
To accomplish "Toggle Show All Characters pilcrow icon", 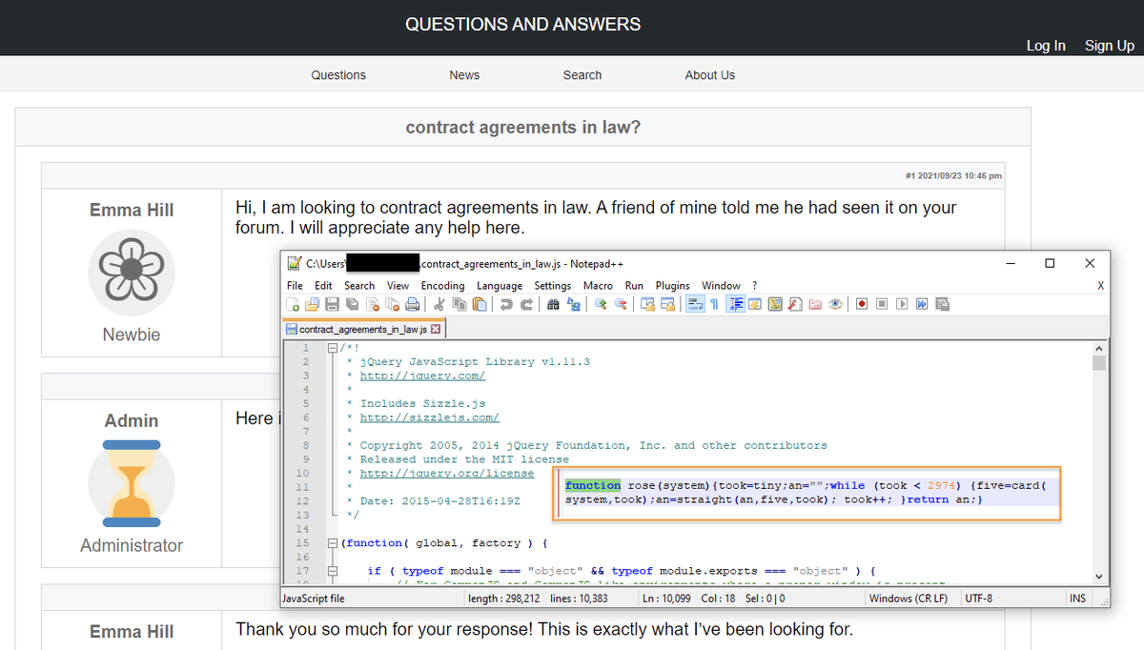I will coord(714,304).
